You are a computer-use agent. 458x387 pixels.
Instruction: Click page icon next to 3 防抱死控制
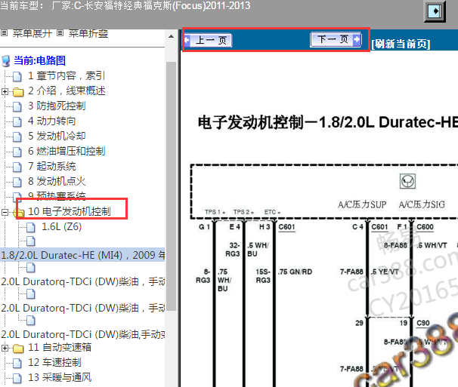tap(17, 106)
